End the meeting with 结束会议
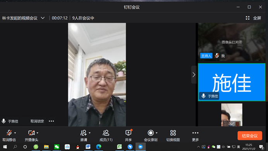The width and height of the screenshot is (268, 151). click(x=250, y=136)
